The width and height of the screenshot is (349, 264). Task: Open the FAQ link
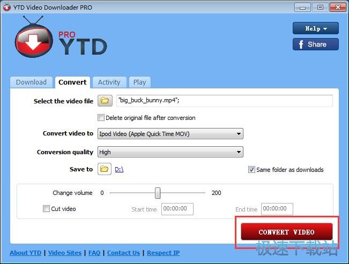click(94, 253)
